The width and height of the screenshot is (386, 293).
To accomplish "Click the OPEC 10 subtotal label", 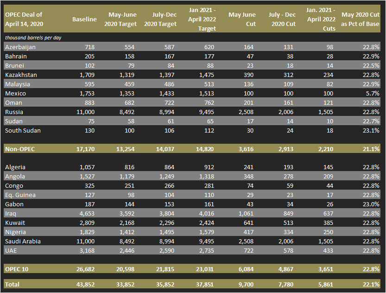I will click(x=17, y=269).
